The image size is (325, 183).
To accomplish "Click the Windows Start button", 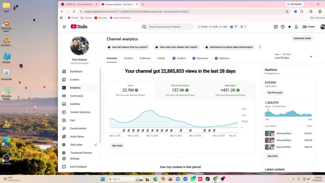I will tap(103, 179).
